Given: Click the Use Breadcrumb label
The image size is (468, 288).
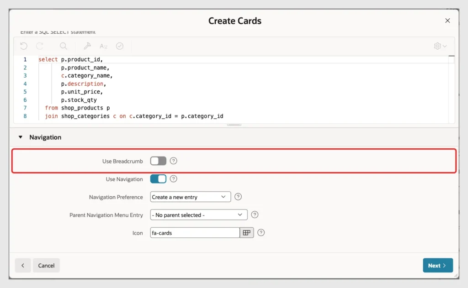Looking at the screenshot, I should pyautogui.click(x=122, y=161).
